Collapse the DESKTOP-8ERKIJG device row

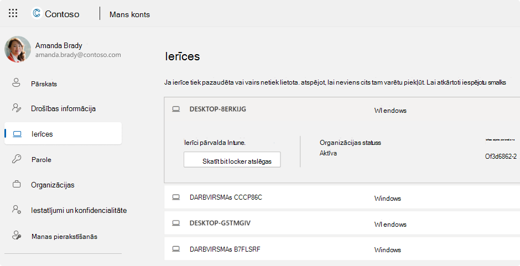(342, 109)
